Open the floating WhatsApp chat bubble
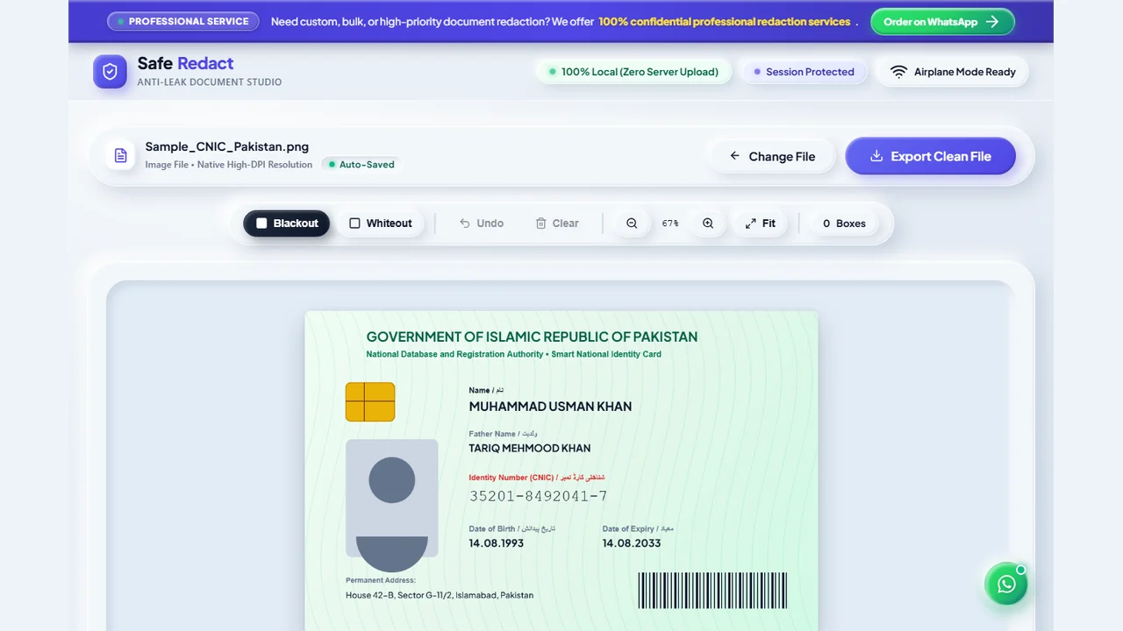Viewport: 1123px width, 631px height. click(x=1006, y=584)
